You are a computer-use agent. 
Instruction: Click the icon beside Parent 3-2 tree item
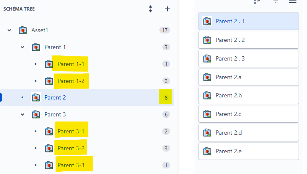click(x=49, y=148)
